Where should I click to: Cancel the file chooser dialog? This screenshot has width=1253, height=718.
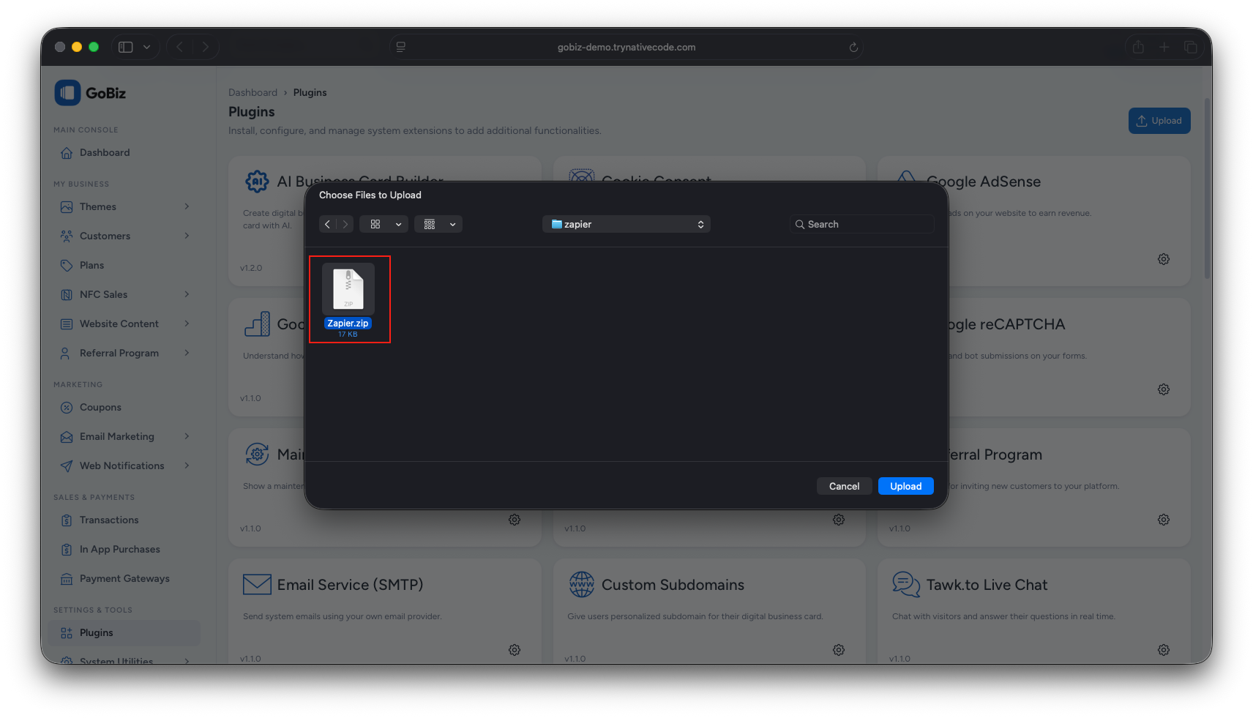(x=844, y=486)
